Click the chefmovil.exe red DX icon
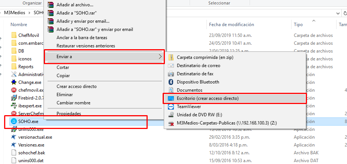 click(x=13, y=90)
